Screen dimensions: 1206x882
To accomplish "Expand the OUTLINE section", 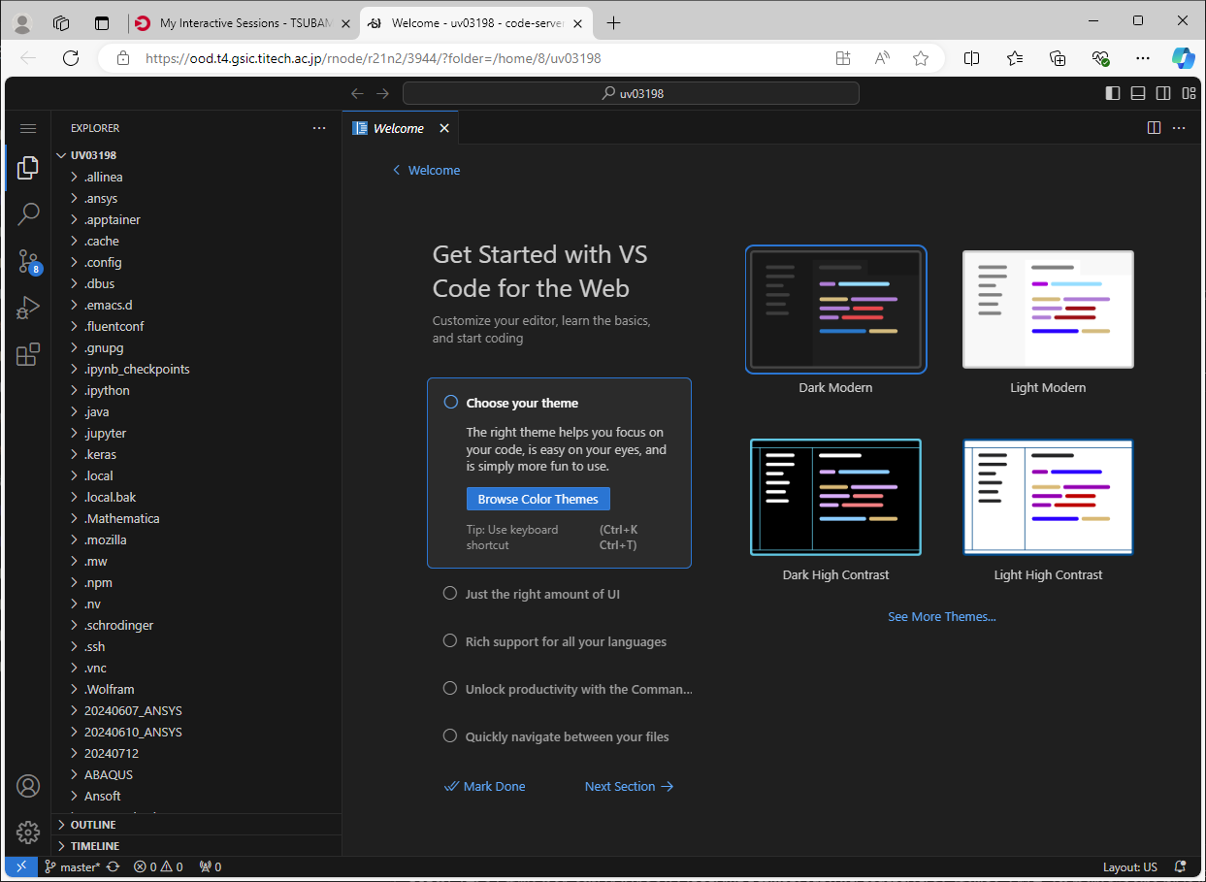I will coord(93,825).
